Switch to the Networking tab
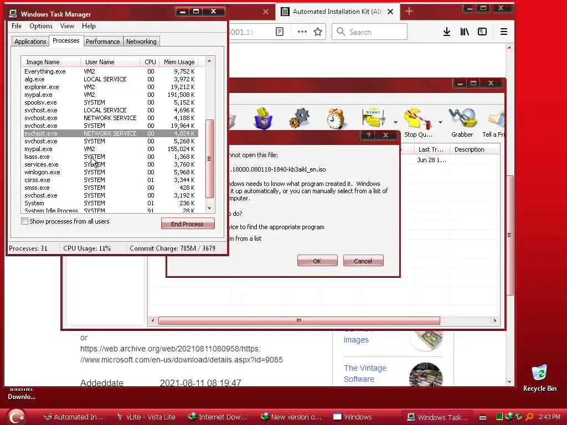 click(x=141, y=42)
